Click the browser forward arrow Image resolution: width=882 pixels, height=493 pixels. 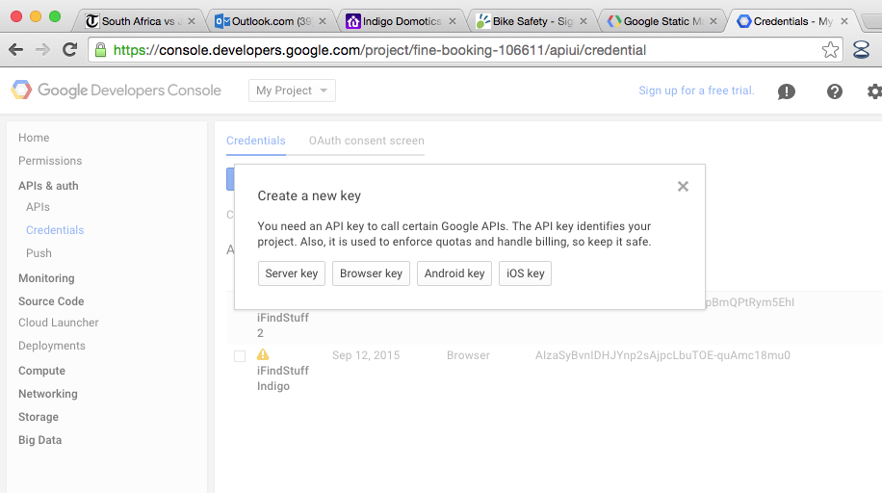click(42, 50)
